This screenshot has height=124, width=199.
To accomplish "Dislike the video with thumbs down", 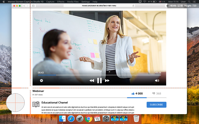I will point(153,93).
